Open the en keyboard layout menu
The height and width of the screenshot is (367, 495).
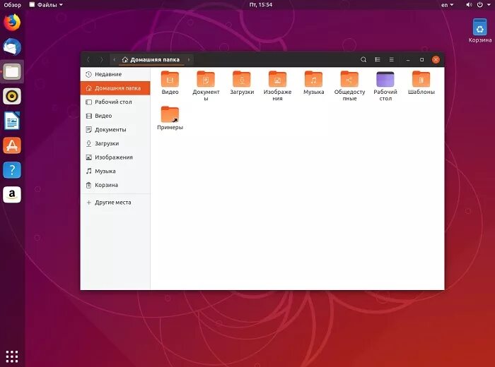click(x=447, y=5)
